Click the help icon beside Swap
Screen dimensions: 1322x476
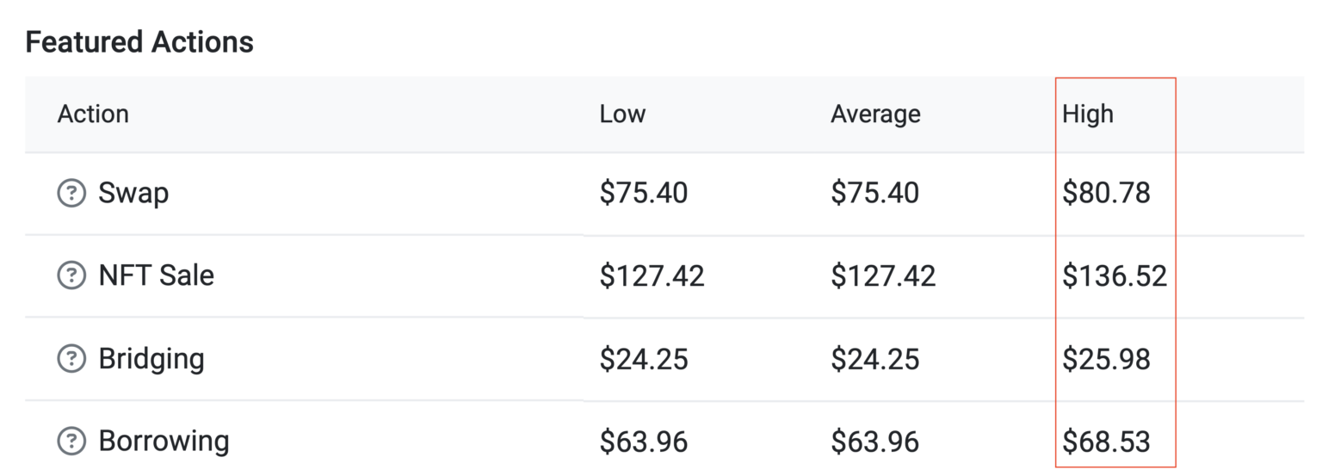click(71, 194)
